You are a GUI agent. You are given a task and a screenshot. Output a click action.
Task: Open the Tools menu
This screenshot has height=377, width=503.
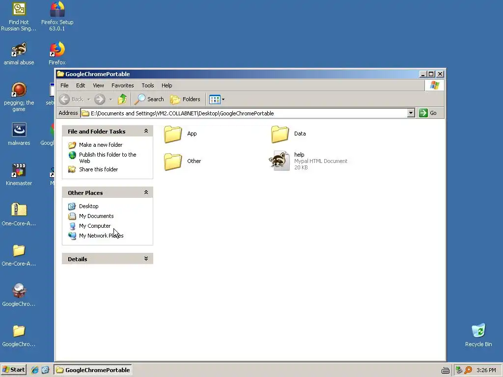[148, 85]
